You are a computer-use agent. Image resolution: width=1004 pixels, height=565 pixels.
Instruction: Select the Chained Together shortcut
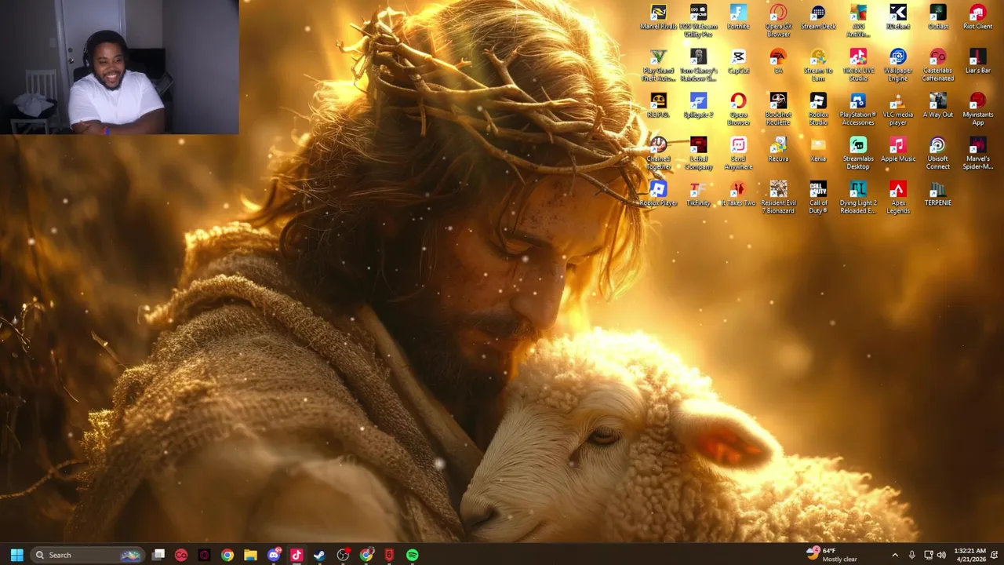pyautogui.click(x=658, y=153)
